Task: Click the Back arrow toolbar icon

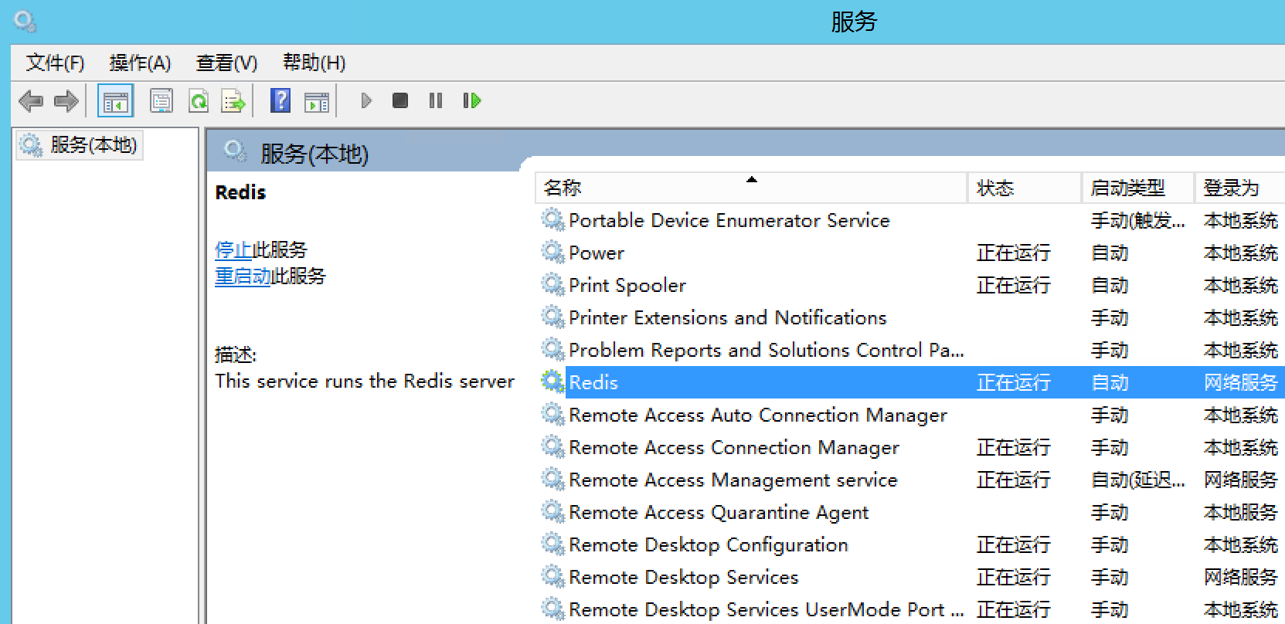Action: pos(31,101)
